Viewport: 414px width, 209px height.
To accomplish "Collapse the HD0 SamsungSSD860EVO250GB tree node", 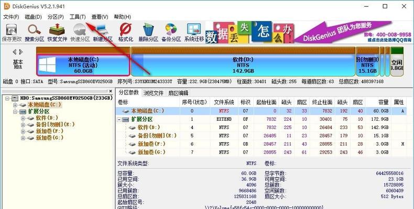I will click(7, 98).
